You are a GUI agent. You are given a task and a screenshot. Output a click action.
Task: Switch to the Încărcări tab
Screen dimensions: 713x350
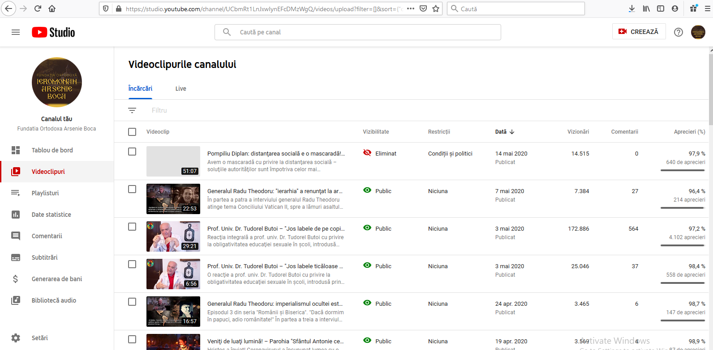pos(140,89)
